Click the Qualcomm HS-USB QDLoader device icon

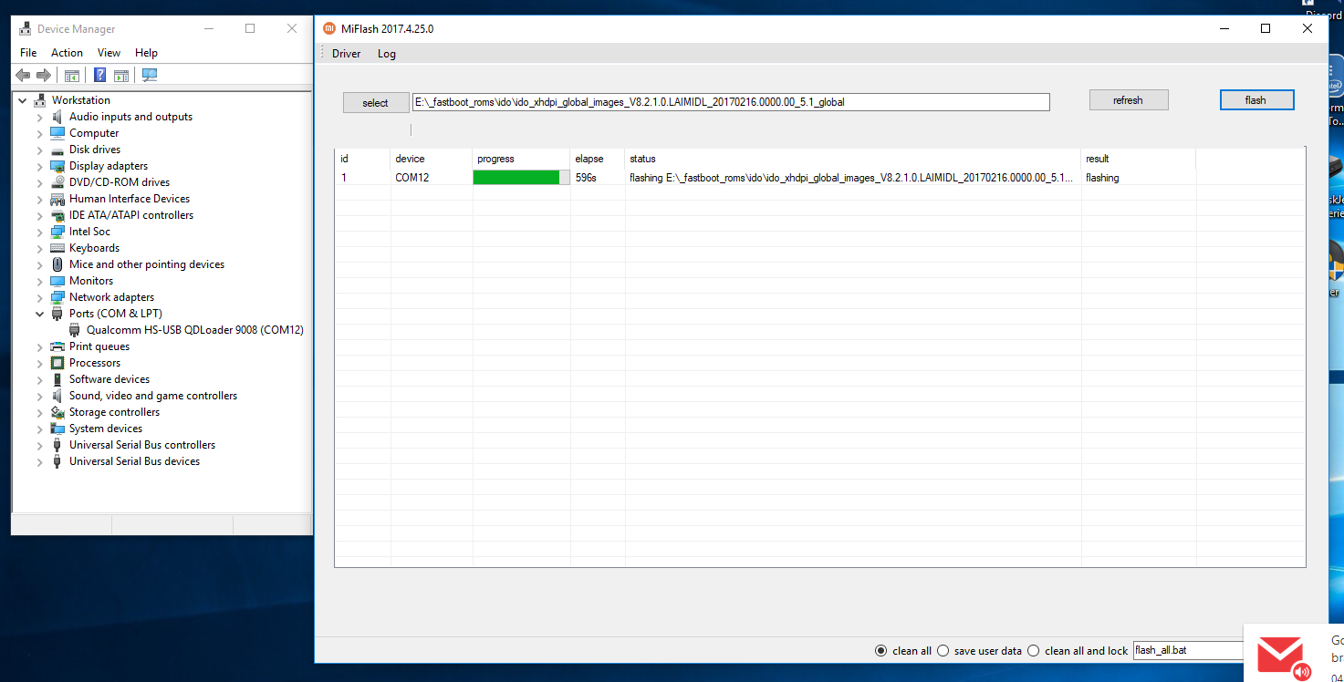point(75,330)
